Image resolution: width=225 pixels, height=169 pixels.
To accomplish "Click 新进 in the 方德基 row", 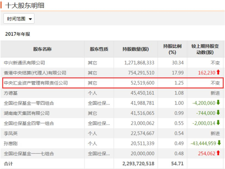I will (215, 93).
